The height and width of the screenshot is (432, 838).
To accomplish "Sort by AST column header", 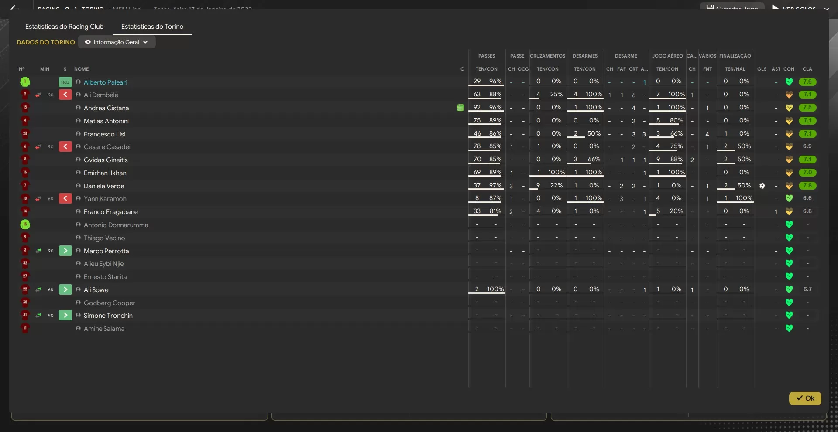I will (x=776, y=69).
